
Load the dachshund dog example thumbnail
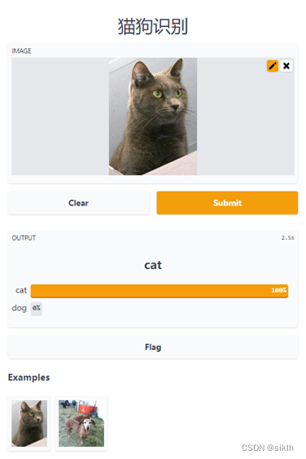coord(81,423)
